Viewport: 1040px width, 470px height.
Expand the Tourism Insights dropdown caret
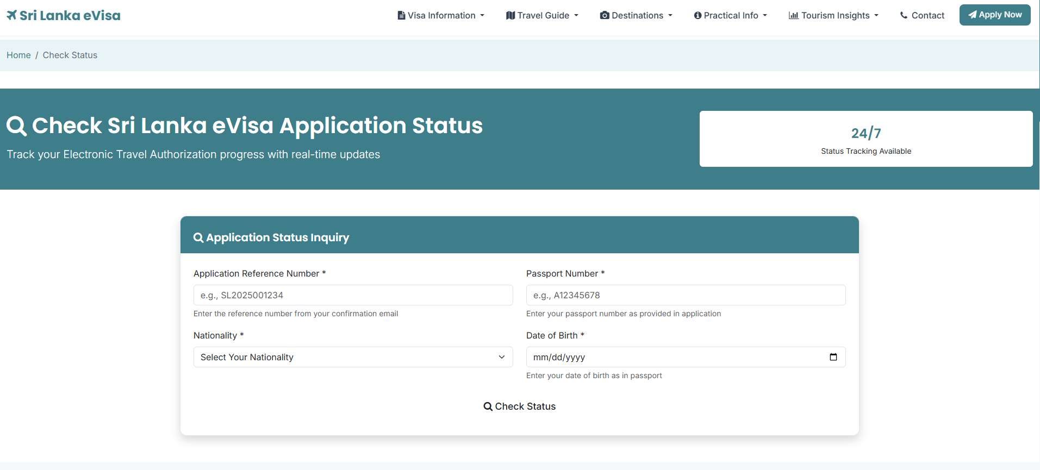(x=876, y=15)
